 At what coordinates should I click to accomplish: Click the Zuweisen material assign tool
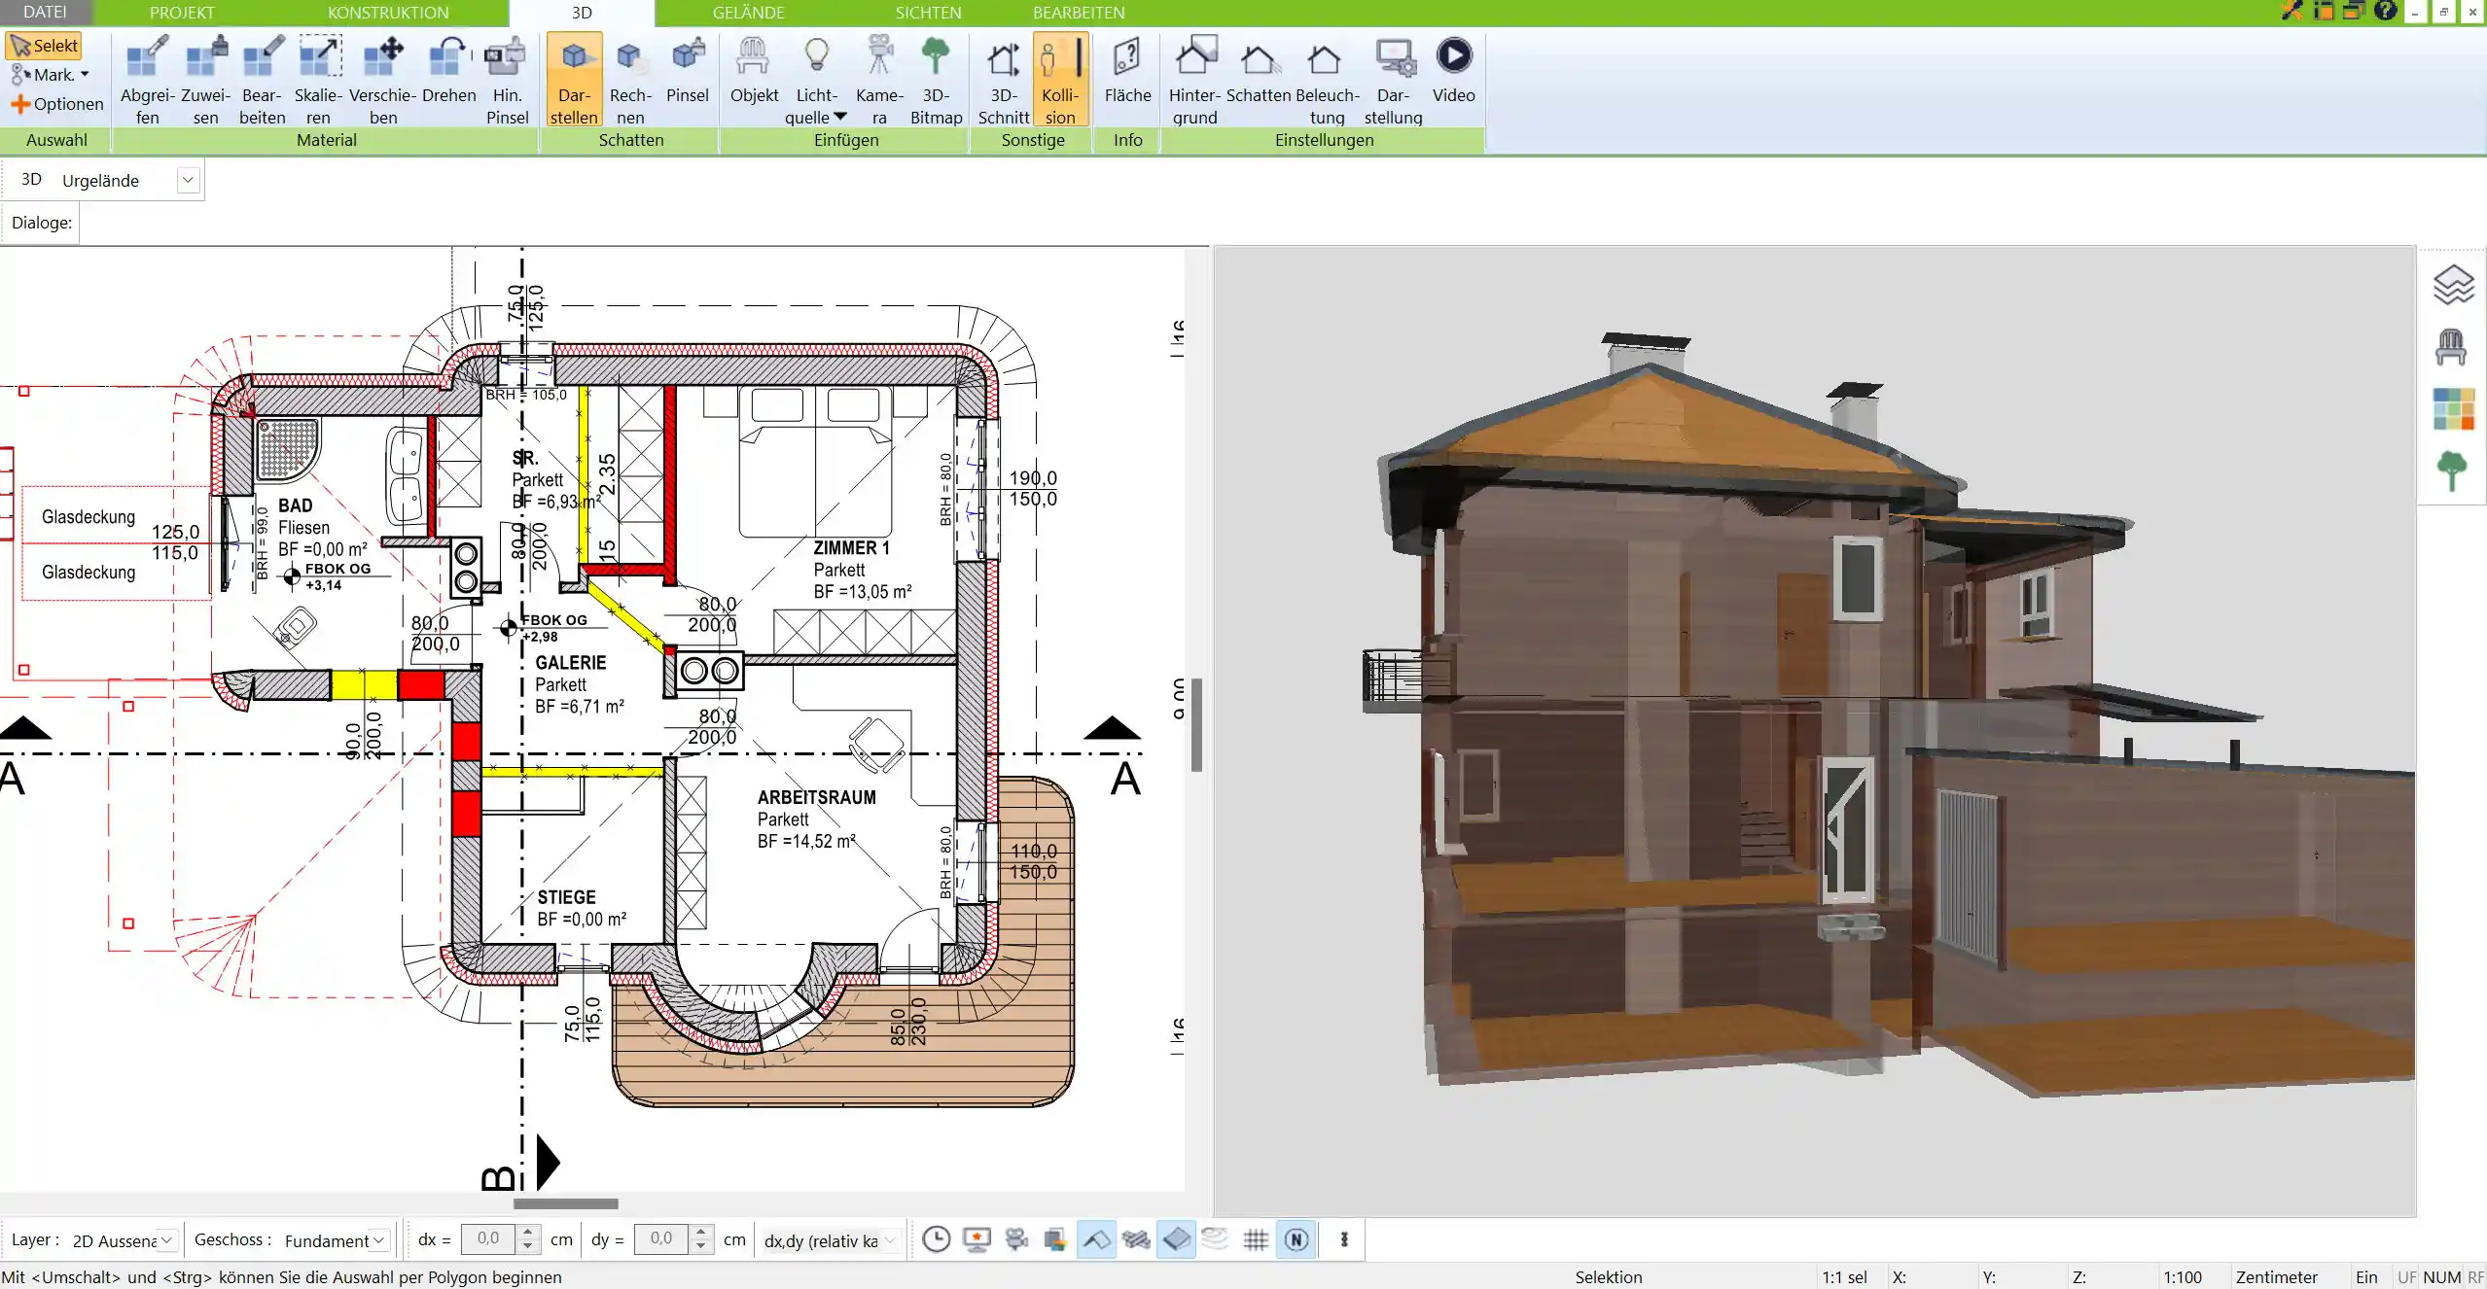pos(205,80)
